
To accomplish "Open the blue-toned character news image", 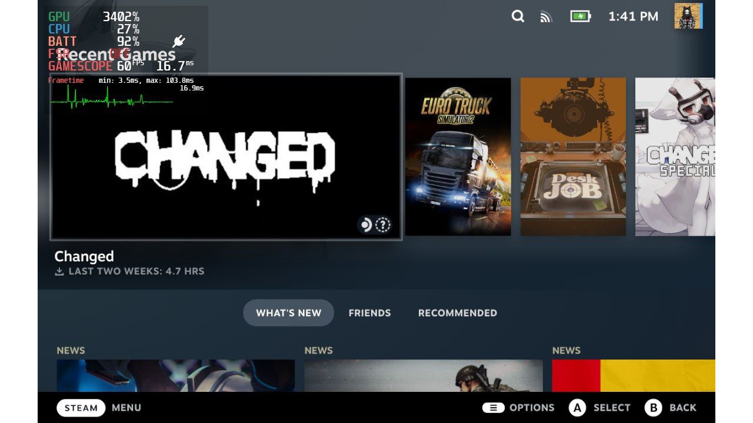I will pos(176,375).
